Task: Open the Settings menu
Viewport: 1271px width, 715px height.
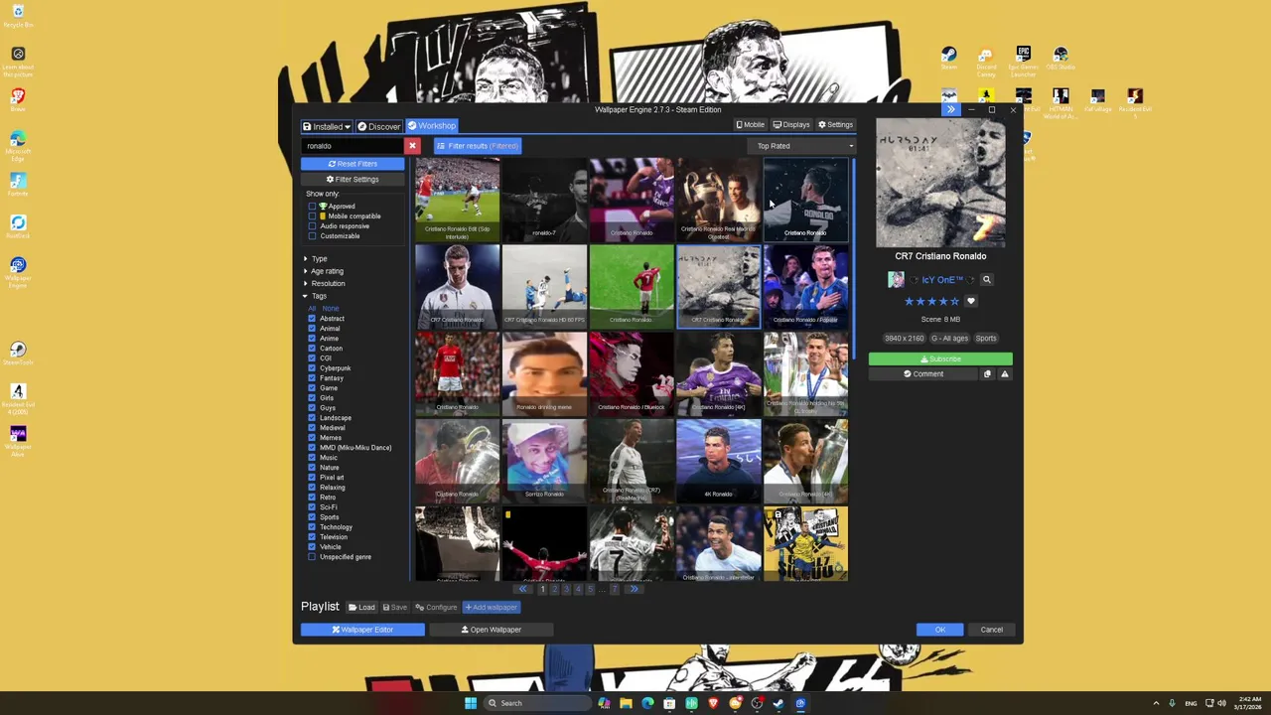Action: point(835,125)
